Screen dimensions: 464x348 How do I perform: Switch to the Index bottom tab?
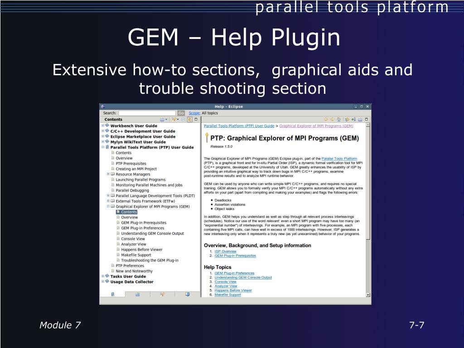138,294
